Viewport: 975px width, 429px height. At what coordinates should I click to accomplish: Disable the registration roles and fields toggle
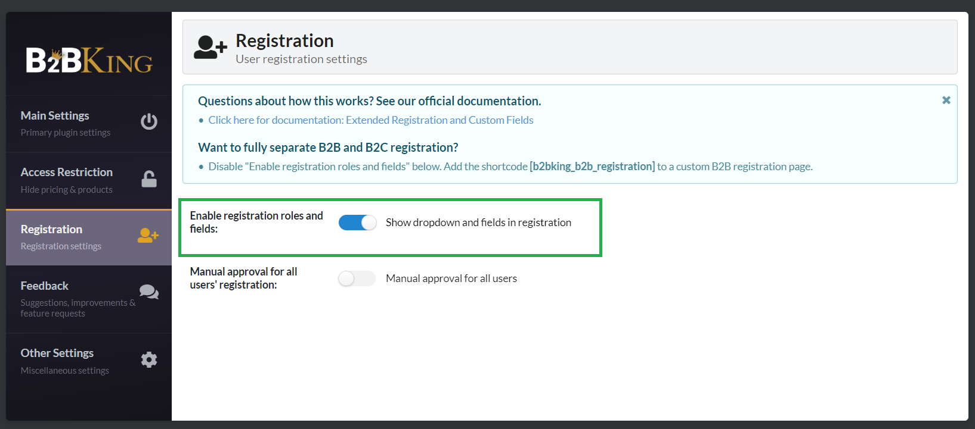(x=358, y=223)
